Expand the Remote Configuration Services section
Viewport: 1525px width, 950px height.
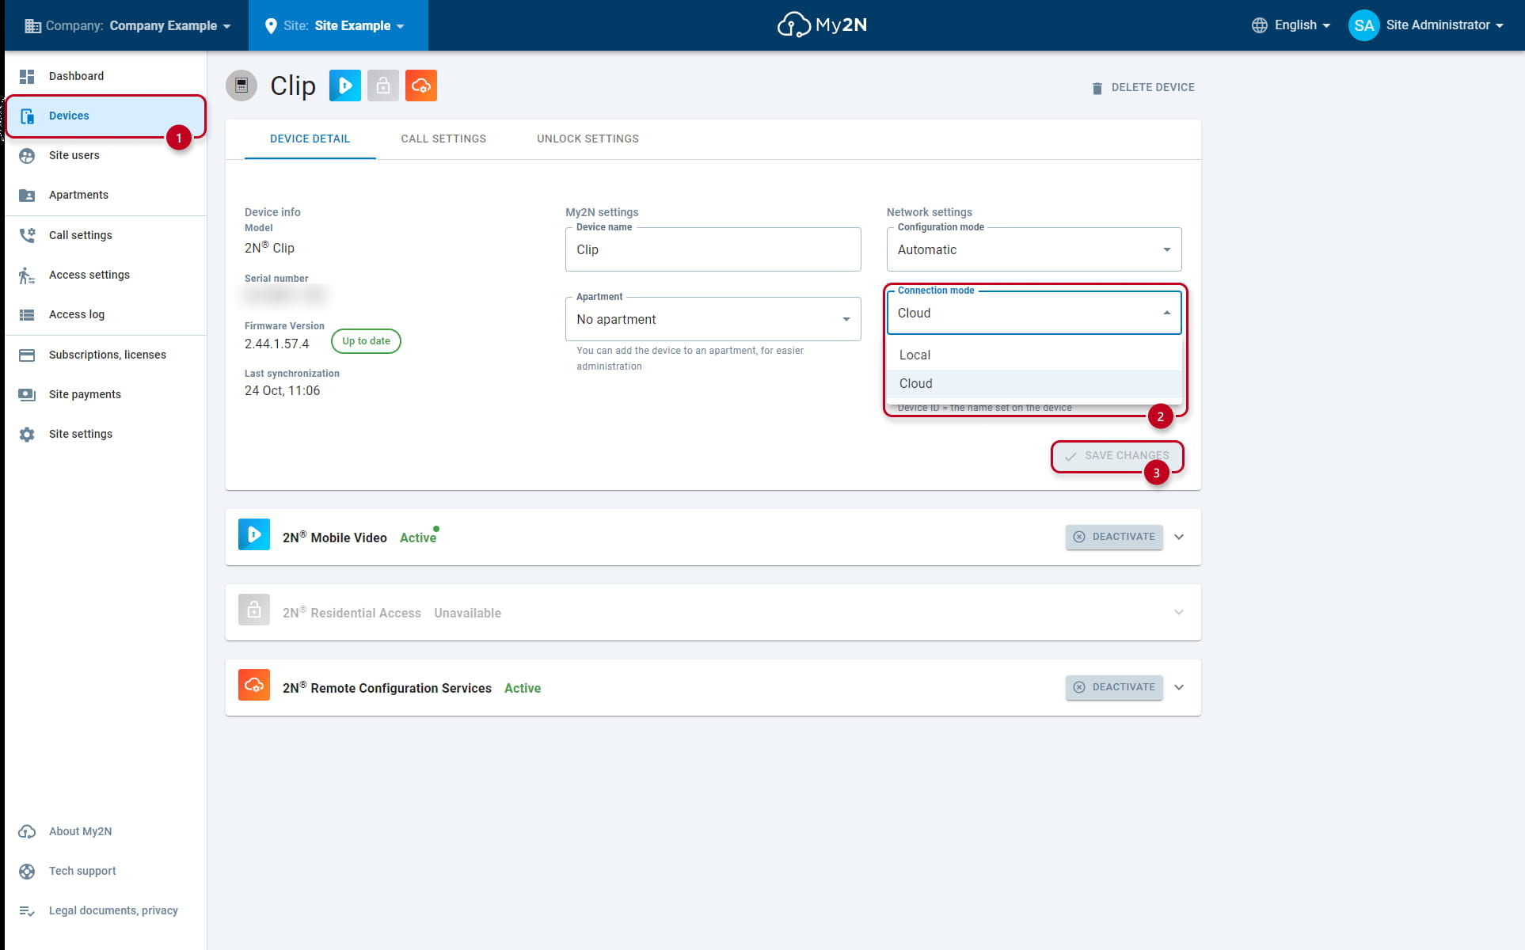[x=1179, y=687]
